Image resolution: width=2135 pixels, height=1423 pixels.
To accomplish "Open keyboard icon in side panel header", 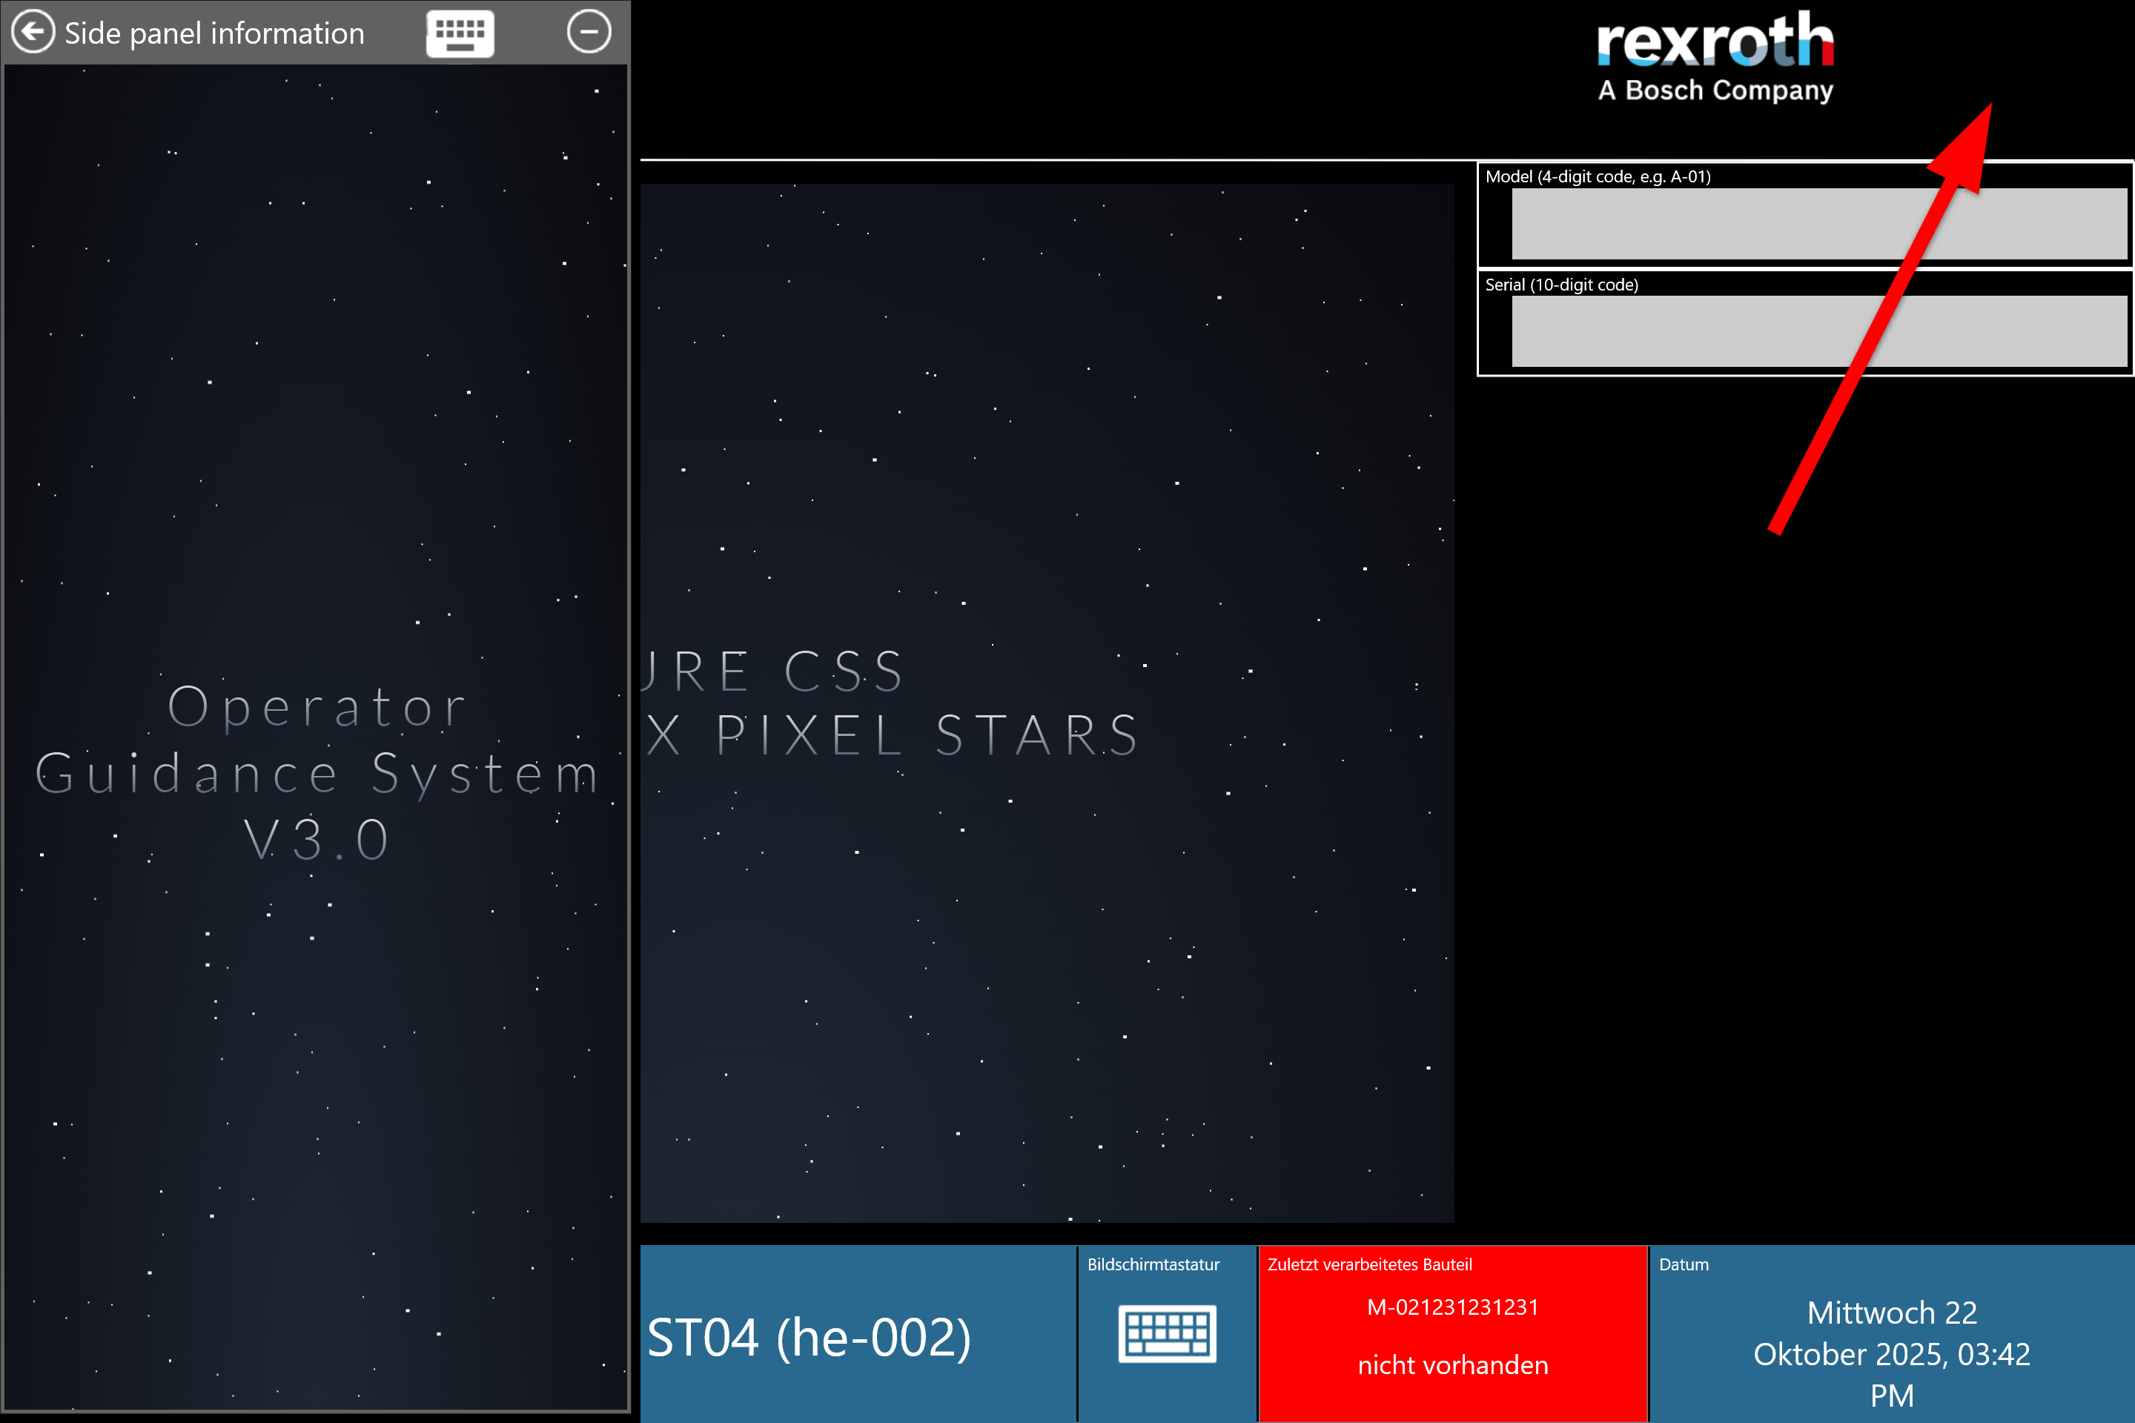I will 460,33.
